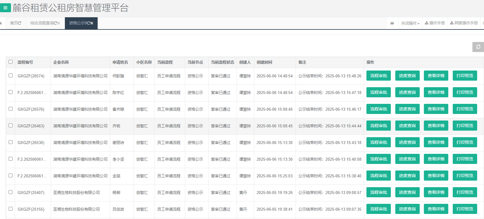Open 查看详情 for applicant 谢丽诗

(x=436, y=142)
